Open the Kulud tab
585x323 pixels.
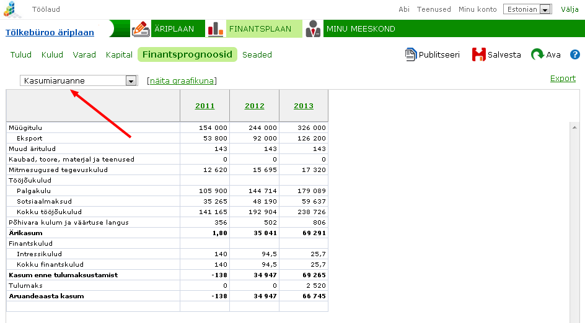coord(52,54)
